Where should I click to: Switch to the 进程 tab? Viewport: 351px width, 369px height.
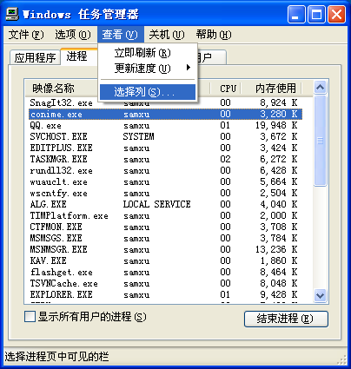click(x=78, y=56)
